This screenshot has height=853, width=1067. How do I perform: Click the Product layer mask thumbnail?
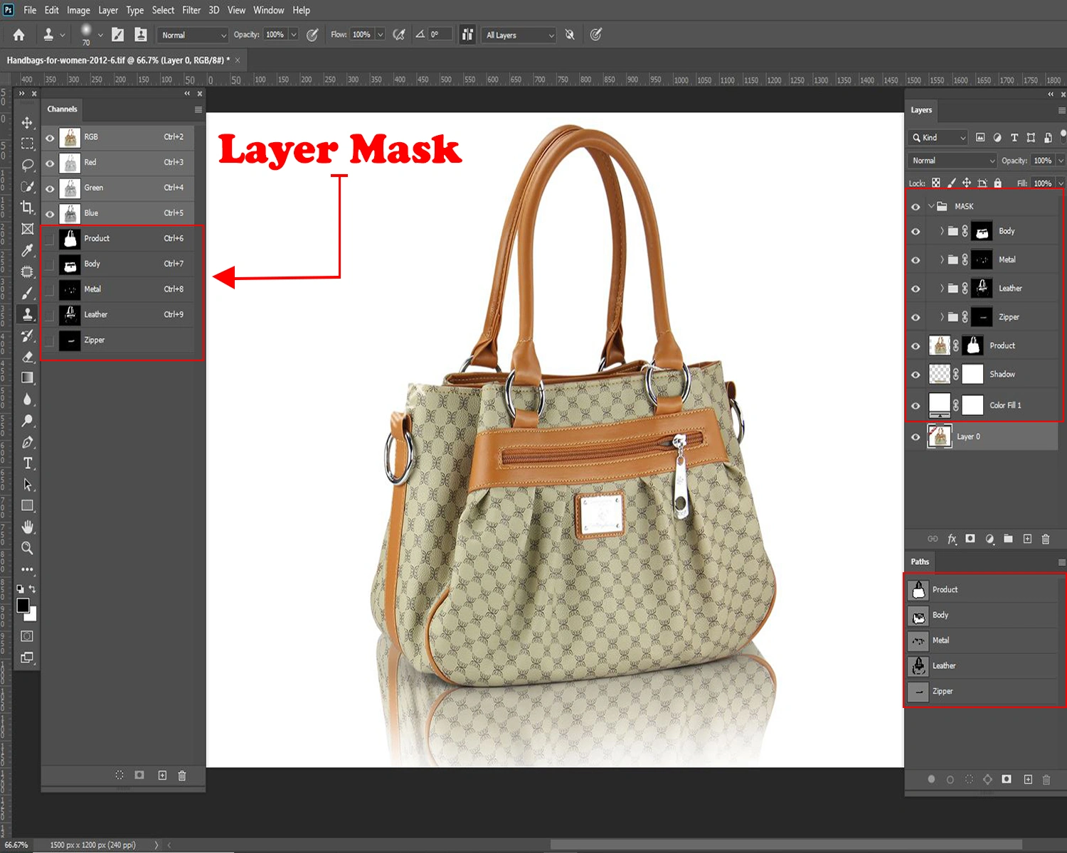972,345
